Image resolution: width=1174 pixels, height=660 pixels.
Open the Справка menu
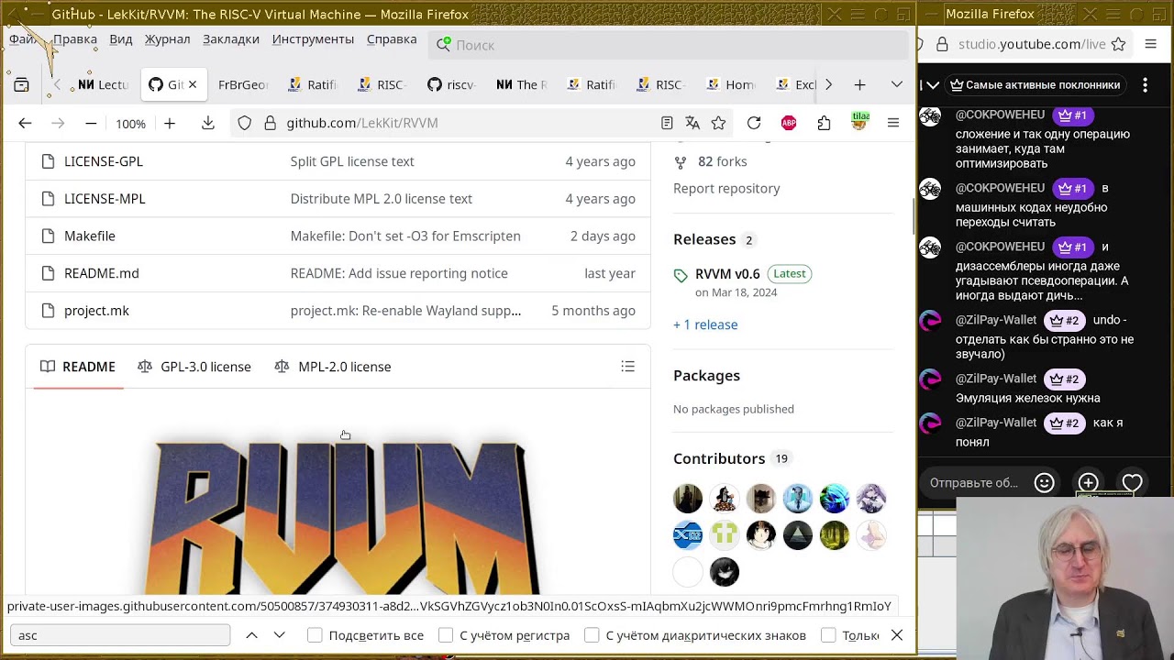click(x=392, y=39)
